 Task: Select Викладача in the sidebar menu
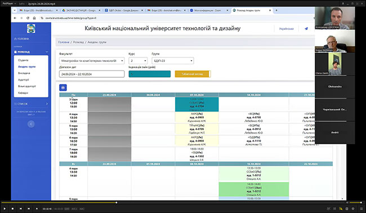click(x=24, y=73)
